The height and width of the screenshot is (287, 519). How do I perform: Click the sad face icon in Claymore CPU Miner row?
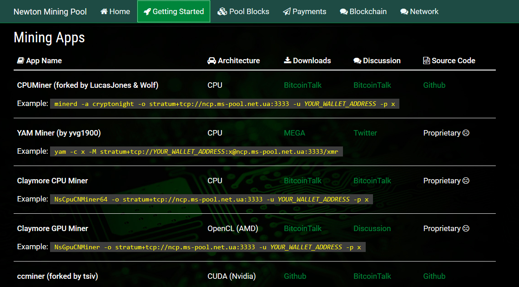tap(466, 181)
